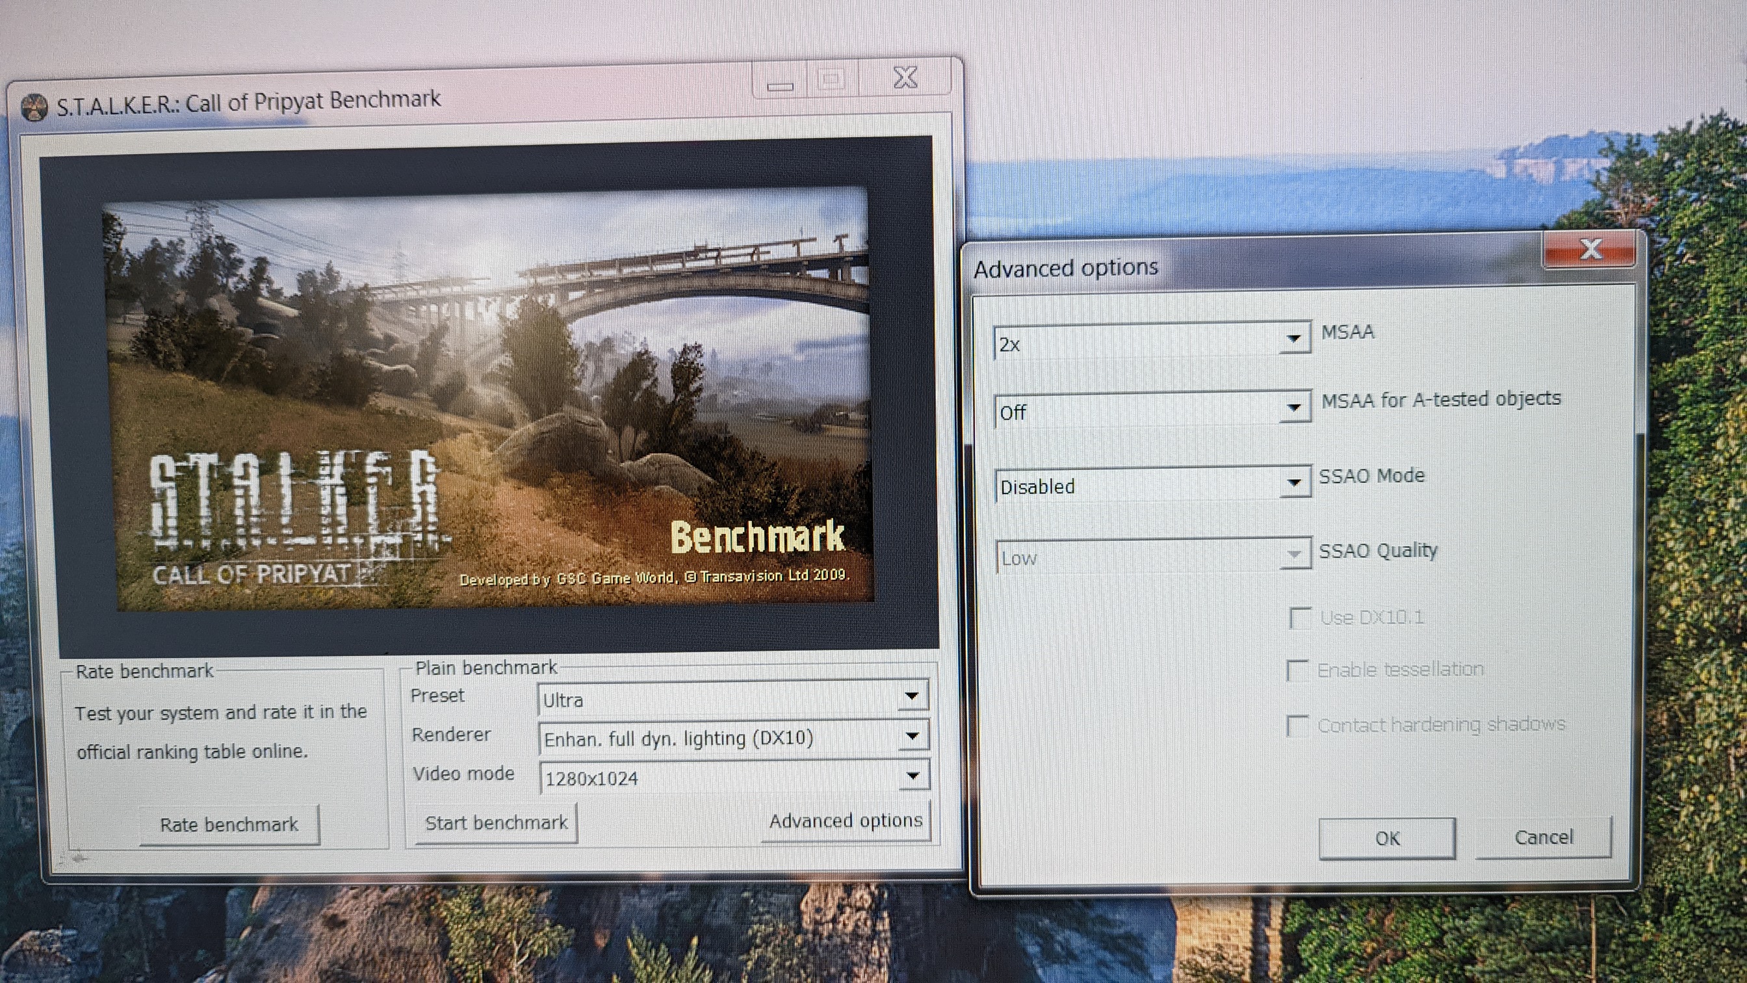The width and height of the screenshot is (1747, 983).
Task: Close the Advanced options dialog with X
Action: pos(1590,250)
